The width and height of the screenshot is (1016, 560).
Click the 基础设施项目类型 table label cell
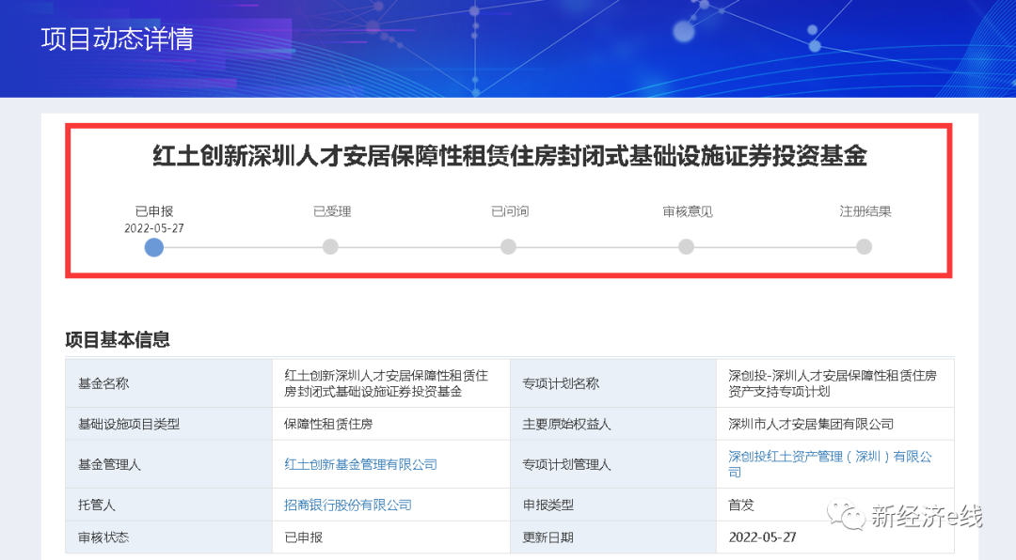coord(129,424)
